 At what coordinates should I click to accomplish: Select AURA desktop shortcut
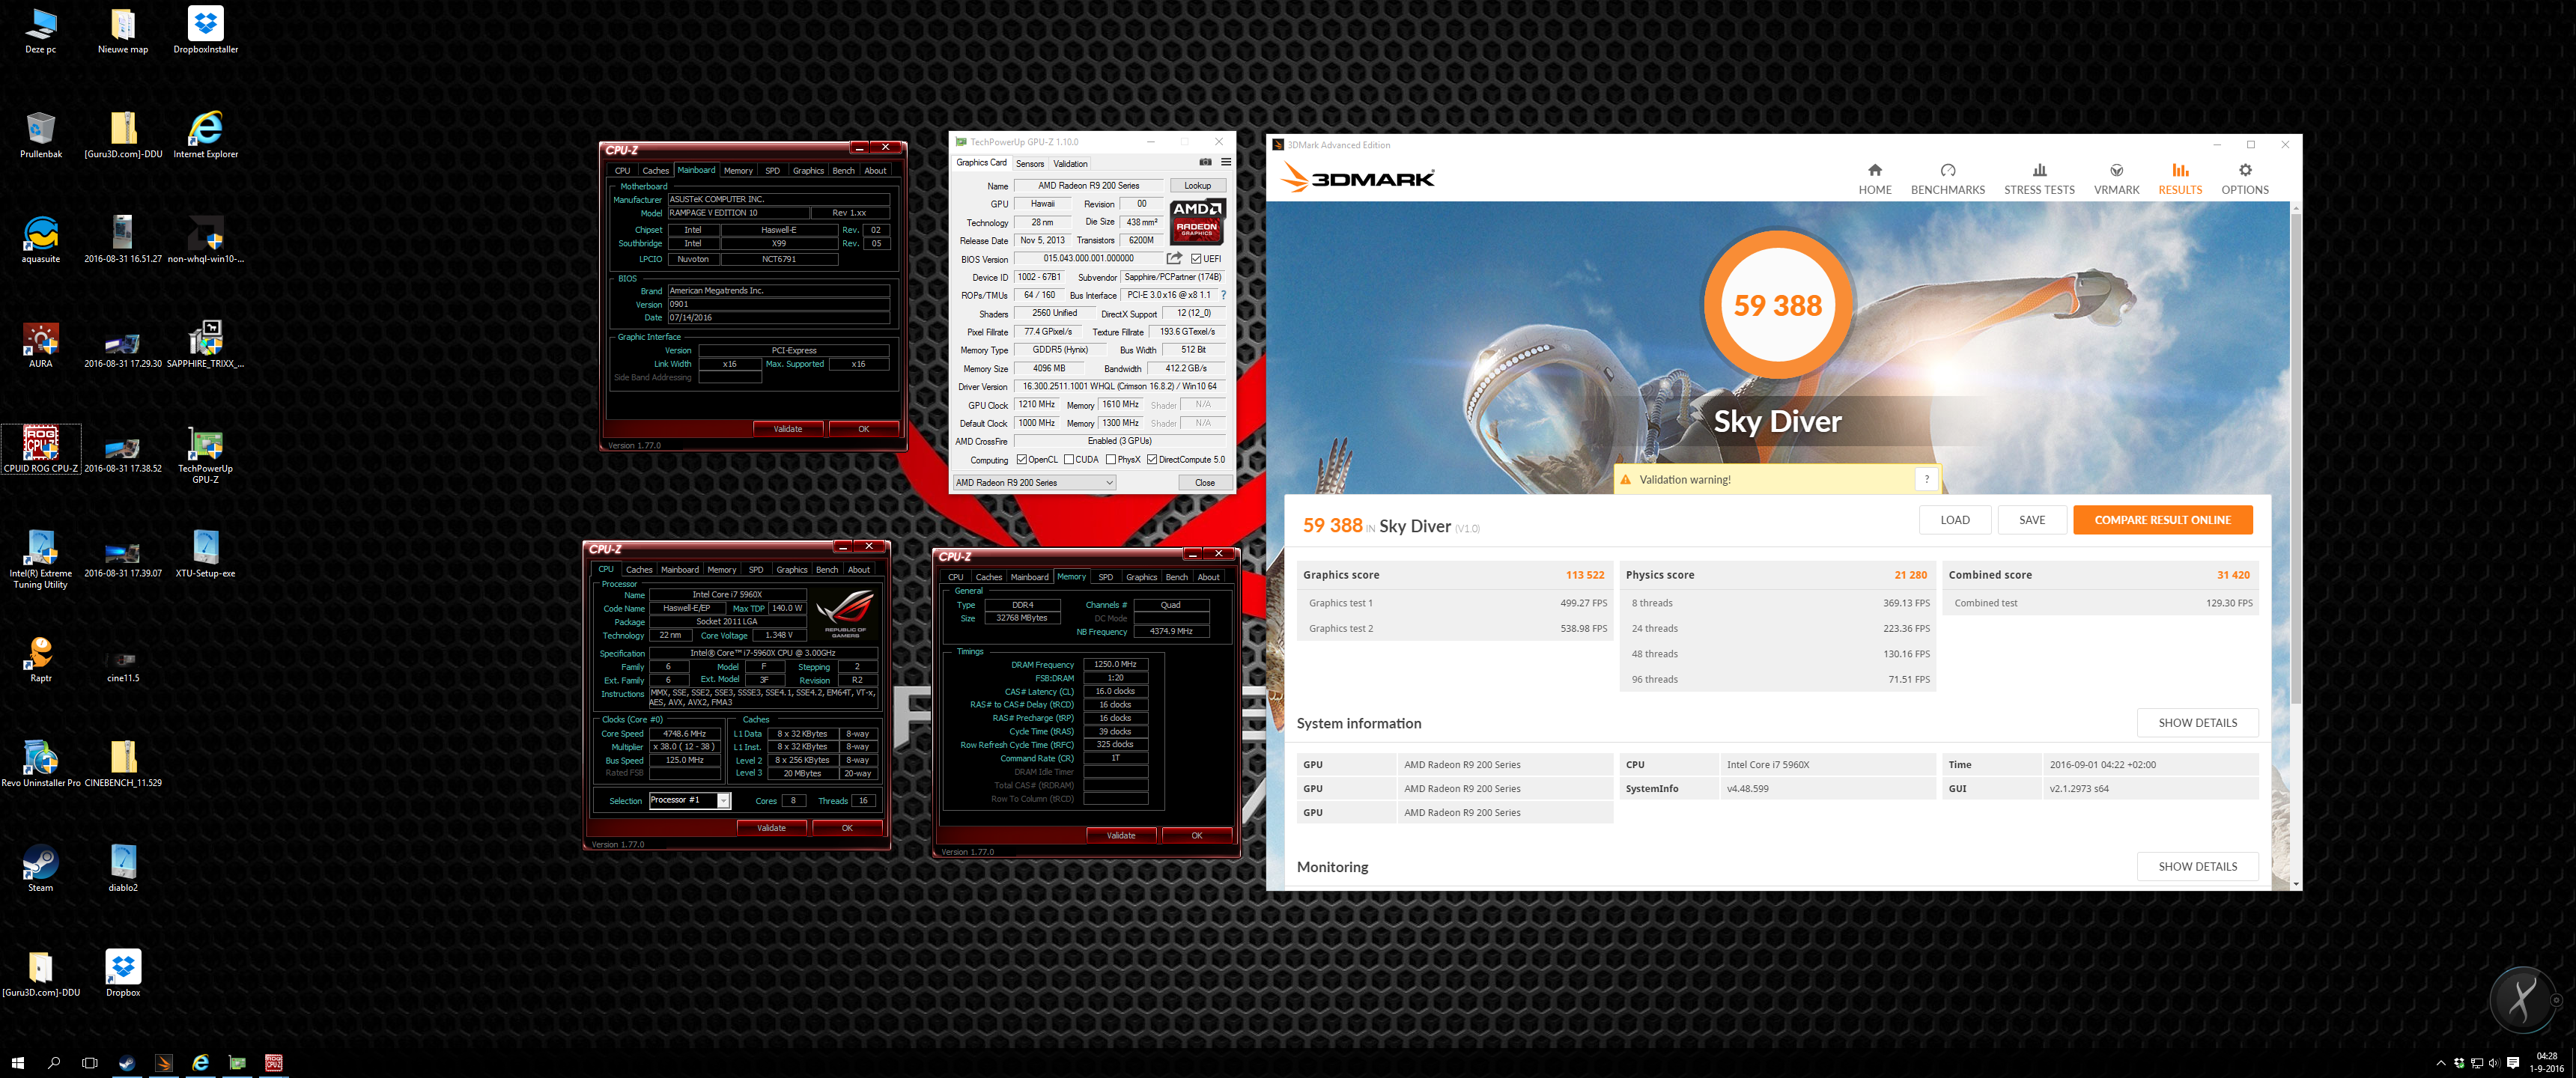41,345
